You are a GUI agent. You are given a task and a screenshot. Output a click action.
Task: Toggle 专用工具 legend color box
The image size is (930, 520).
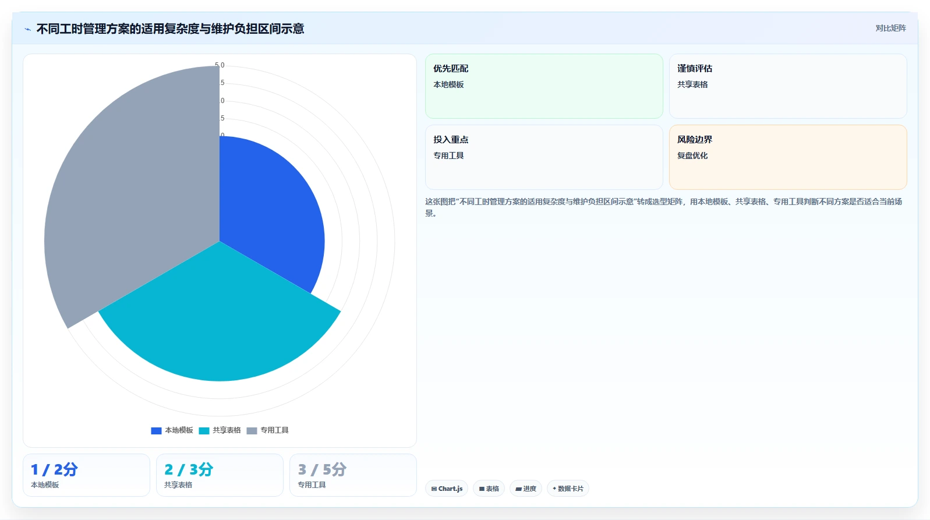pyautogui.click(x=252, y=431)
